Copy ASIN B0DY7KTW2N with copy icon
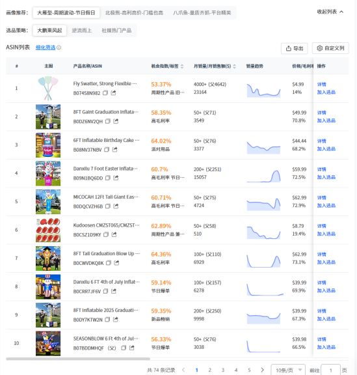Image resolution: width=357 pixels, height=375 pixels. coord(107,319)
